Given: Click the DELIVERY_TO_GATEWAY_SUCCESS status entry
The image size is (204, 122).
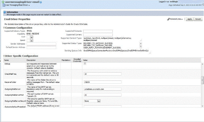Looking at the screenshot, I should click(x=98, y=43).
